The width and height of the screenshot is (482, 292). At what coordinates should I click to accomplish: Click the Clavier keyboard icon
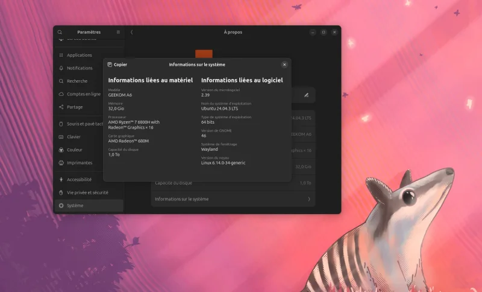coord(61,136)
